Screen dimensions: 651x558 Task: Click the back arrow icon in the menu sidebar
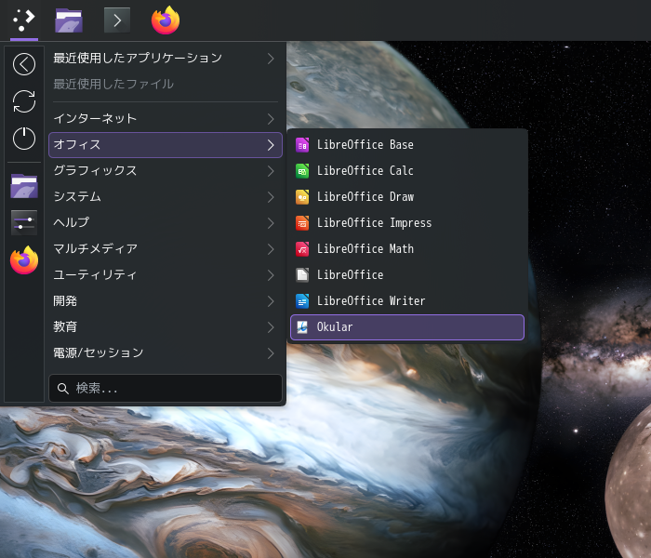pyautogui.click(x=24, y=64)
